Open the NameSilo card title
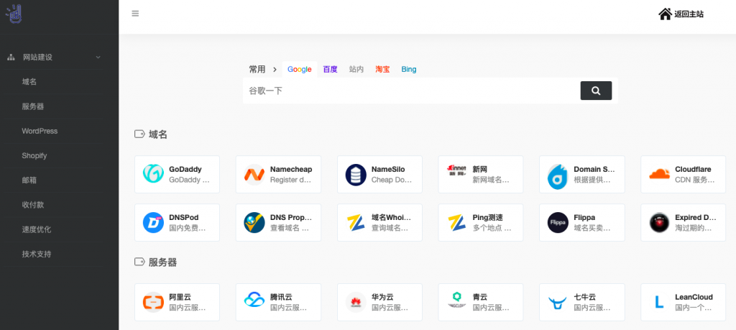Image resolution: width=736 pixels, height=330 pixels. pyautogui.click(x=388, y=170)
